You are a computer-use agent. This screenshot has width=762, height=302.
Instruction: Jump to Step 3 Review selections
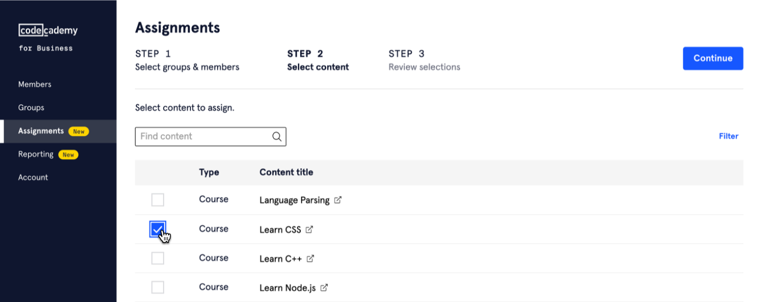click(x=424, y=60)
